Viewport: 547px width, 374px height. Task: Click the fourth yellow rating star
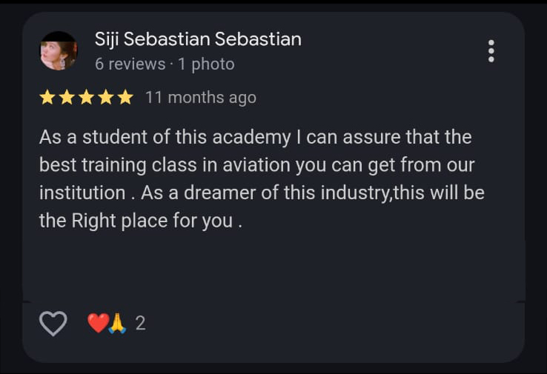point(105,98)
